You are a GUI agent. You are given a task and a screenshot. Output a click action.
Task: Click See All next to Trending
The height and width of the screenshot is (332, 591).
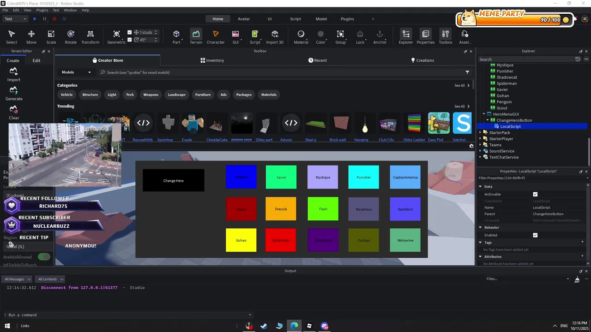pos(462,107)
